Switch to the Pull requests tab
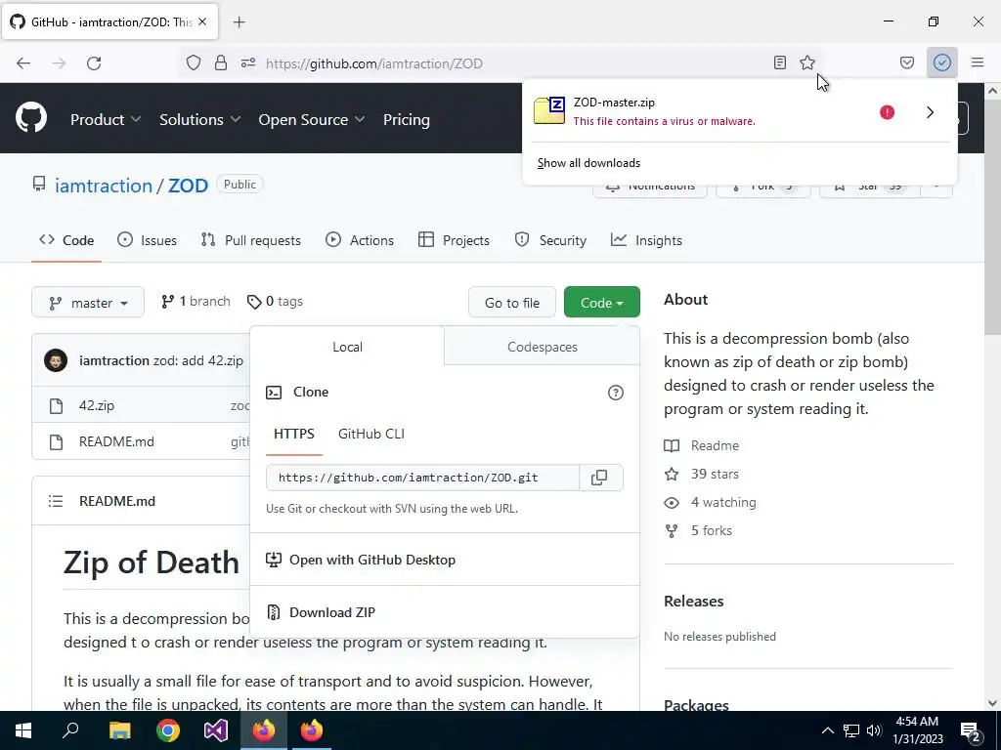 251,240
